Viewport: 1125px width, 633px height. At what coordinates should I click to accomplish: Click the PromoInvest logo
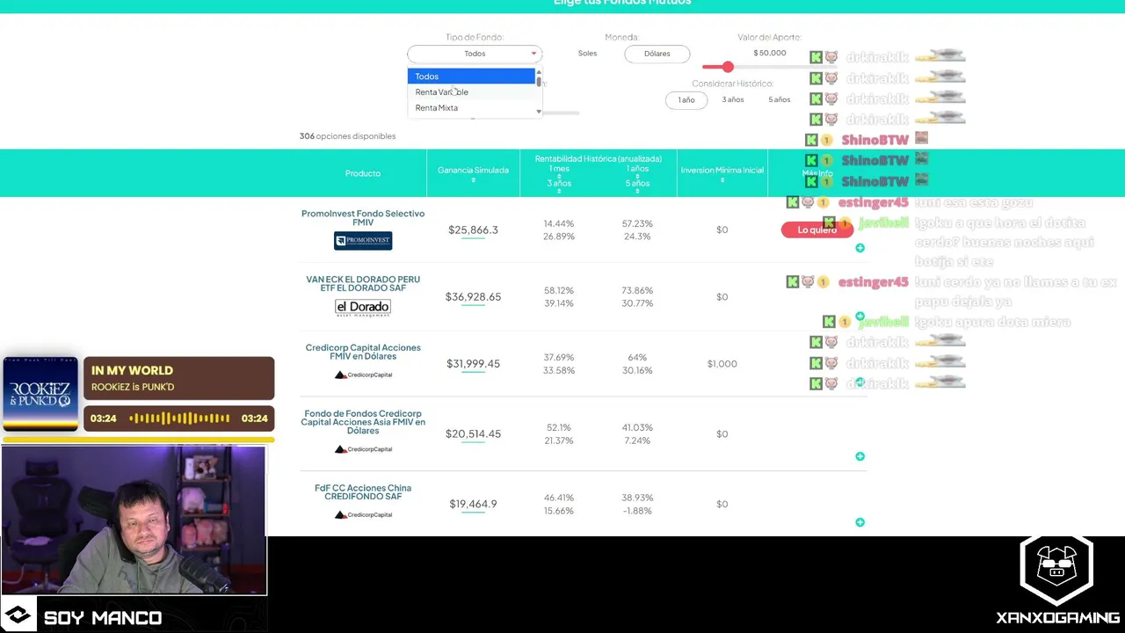[363, 240]
